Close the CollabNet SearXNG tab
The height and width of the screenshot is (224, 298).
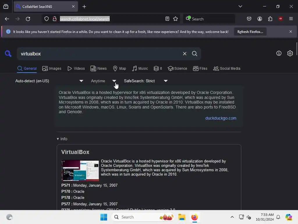(x=73, y=6)
